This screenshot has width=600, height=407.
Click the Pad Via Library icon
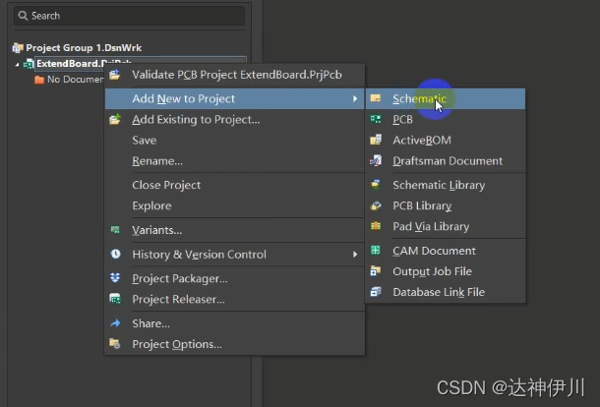[376, 227]
